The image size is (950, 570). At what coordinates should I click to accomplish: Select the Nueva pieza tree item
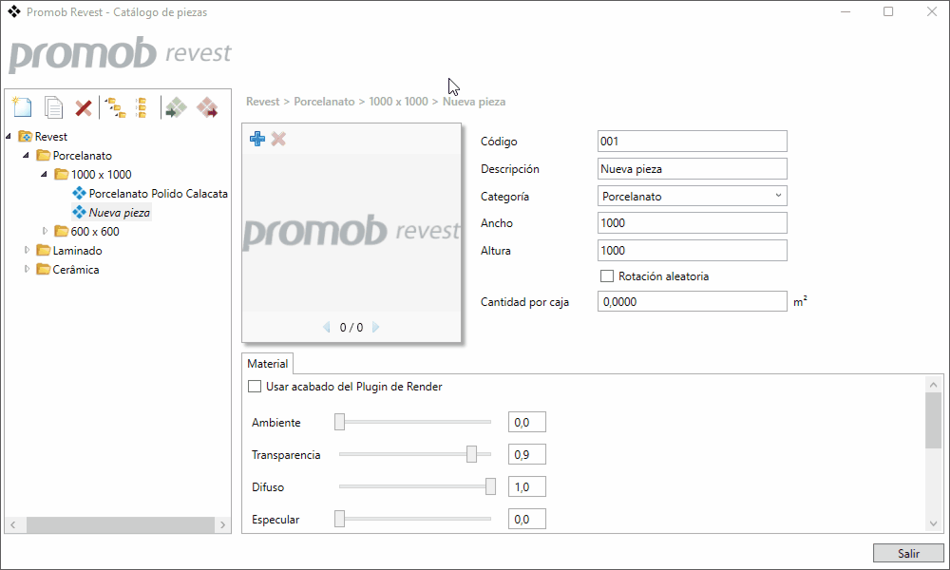click(120, 213)
